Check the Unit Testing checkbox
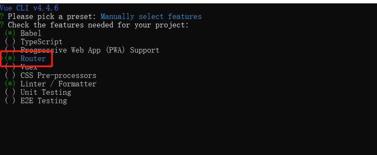Viewport: 377px width, 155px height. click(x=10, y=92)
